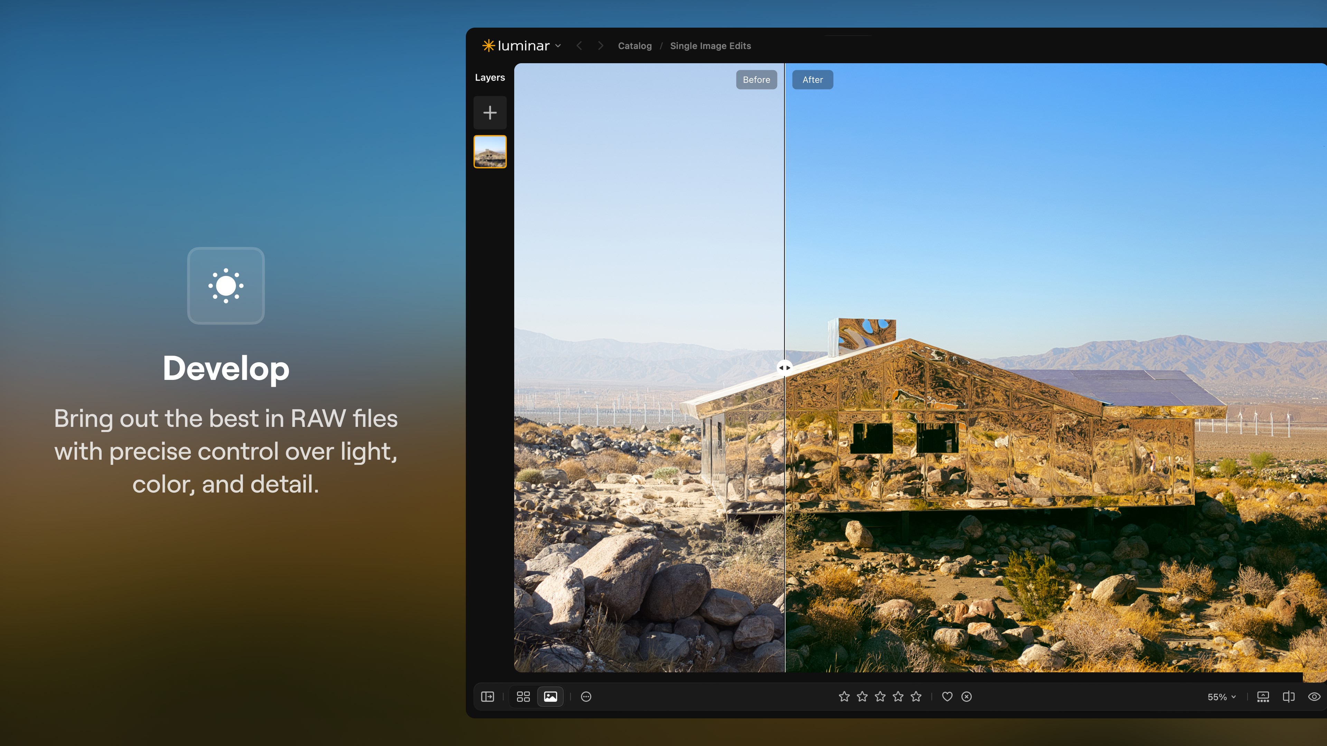
Task: Open the Luminar app menu dropdown
Action: 558,46
